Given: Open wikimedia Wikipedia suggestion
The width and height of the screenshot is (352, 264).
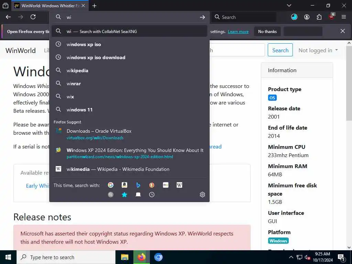Looking at the screenshot, I should [129, 169].
